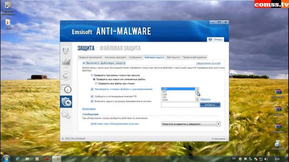Select CHM in extensions list
The height and width of the screenshot is (162, 289).
[178, 100]
